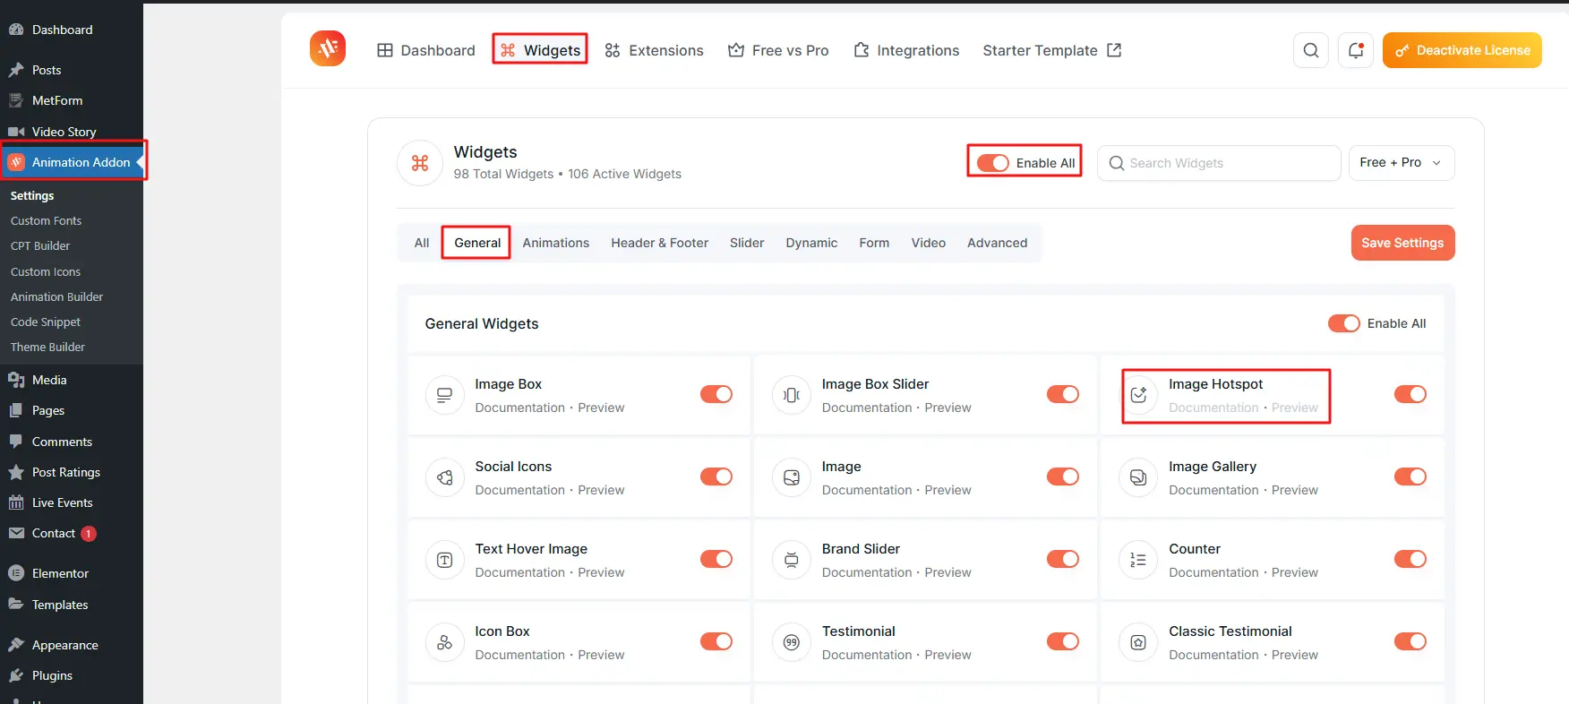1569x704 pixels.
Task: Disable the Image Box Slider toggle
Action: [1063, 394]
